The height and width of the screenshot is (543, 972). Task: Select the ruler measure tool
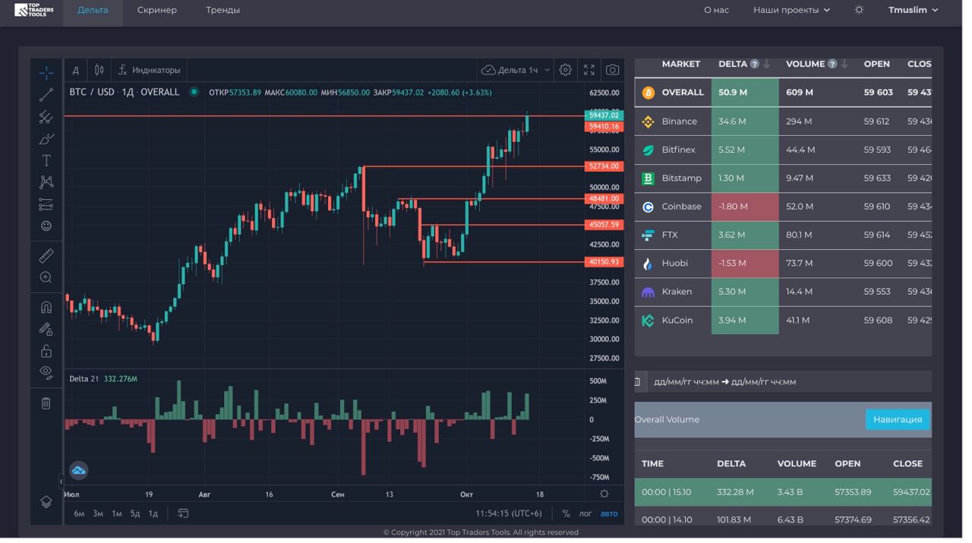click(x=46, y=256)
